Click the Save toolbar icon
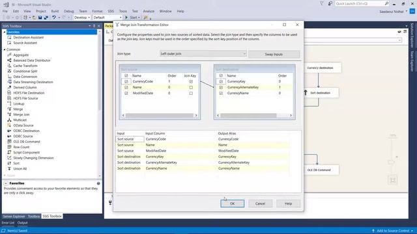The height and width of the screenshot is (234, 417). click(x=40, y=18)
